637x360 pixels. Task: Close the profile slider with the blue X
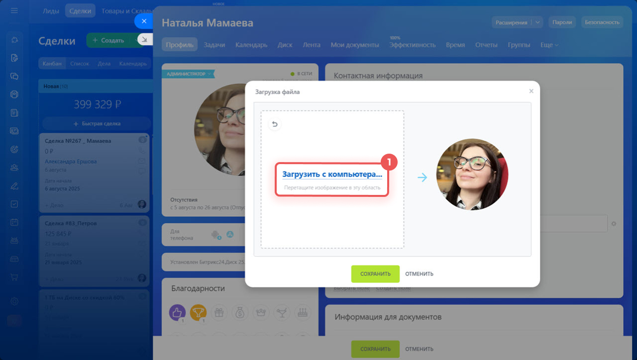[144, 21]
